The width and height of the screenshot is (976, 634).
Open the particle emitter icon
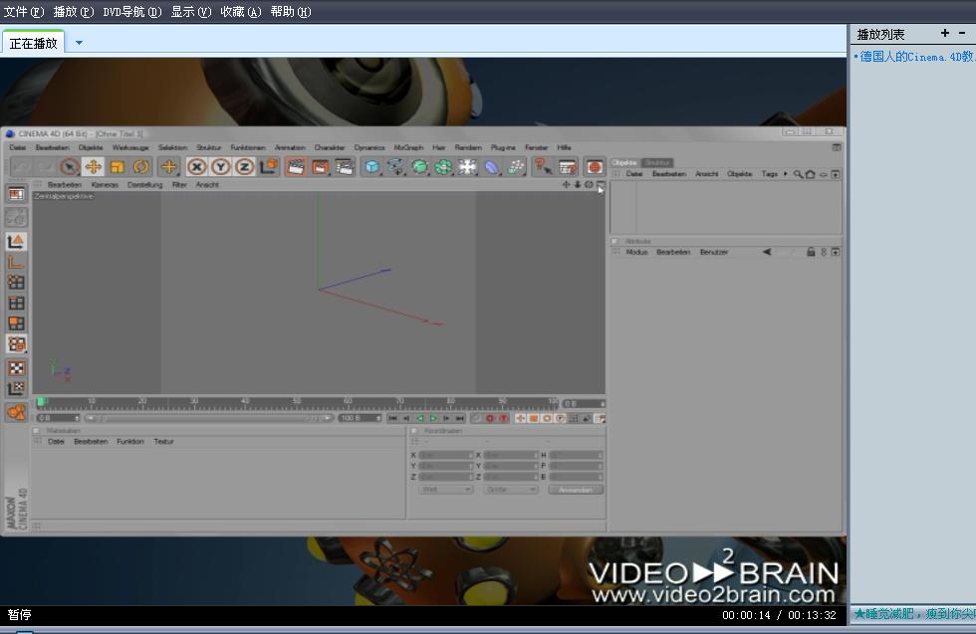tap(516, 166)
